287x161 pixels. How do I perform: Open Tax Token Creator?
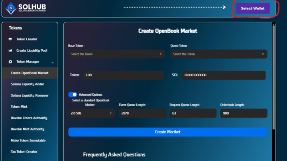pyautogui.click(x=24, y=151)
